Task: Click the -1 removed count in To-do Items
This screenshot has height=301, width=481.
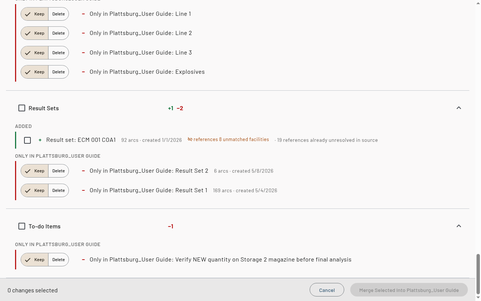Action: tap(171, 226)
